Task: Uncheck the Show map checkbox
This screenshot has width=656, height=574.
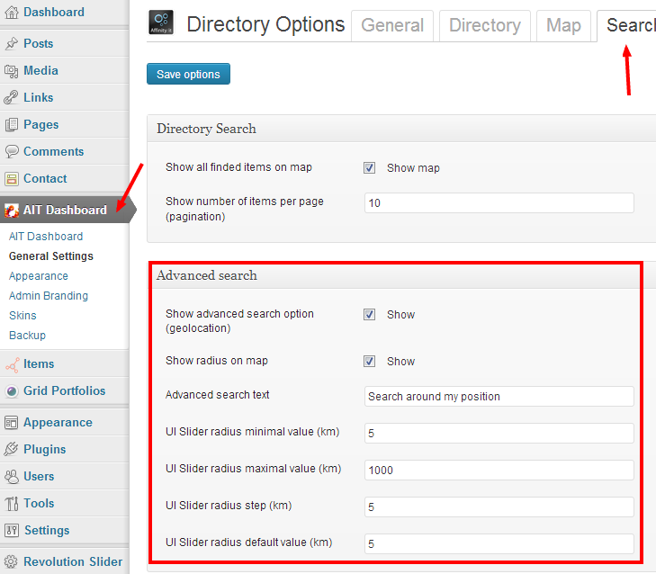Action: click(x=370, y=167)
